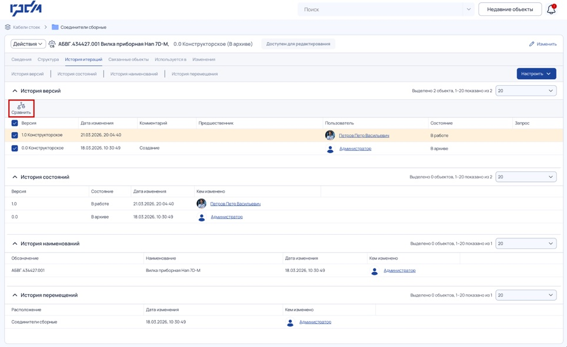567x347 pixels.
Task: Click the Compare (Сравнить) icon
Action: tap(21, 108)
